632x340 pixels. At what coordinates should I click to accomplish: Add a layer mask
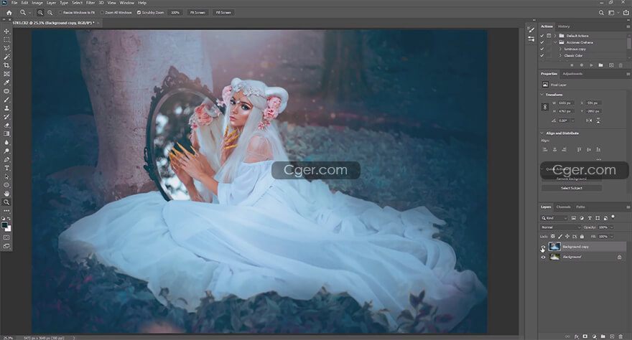point(585,336)
